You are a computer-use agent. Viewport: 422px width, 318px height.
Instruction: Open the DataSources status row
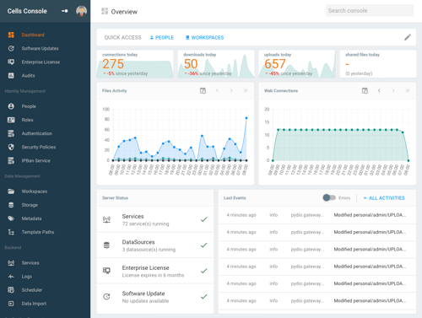click(155, 245)
